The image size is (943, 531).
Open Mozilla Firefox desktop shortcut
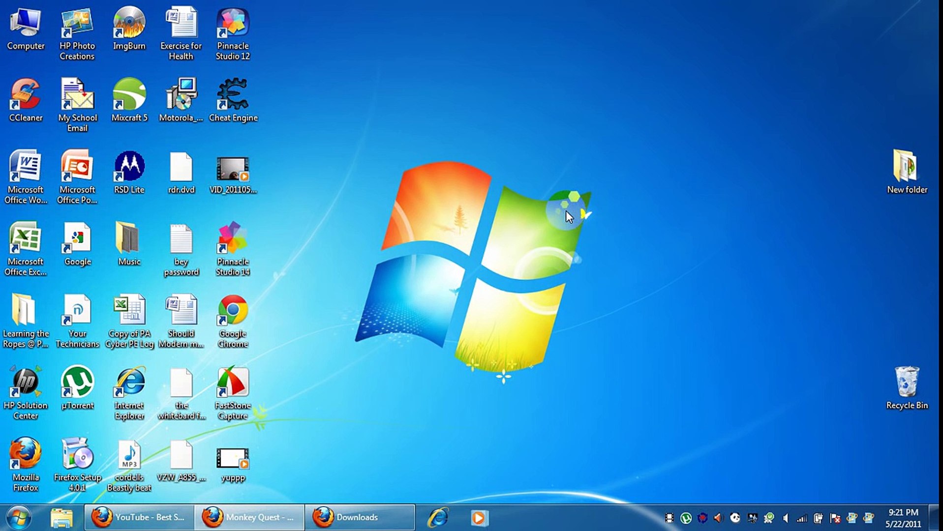[26, 465]
